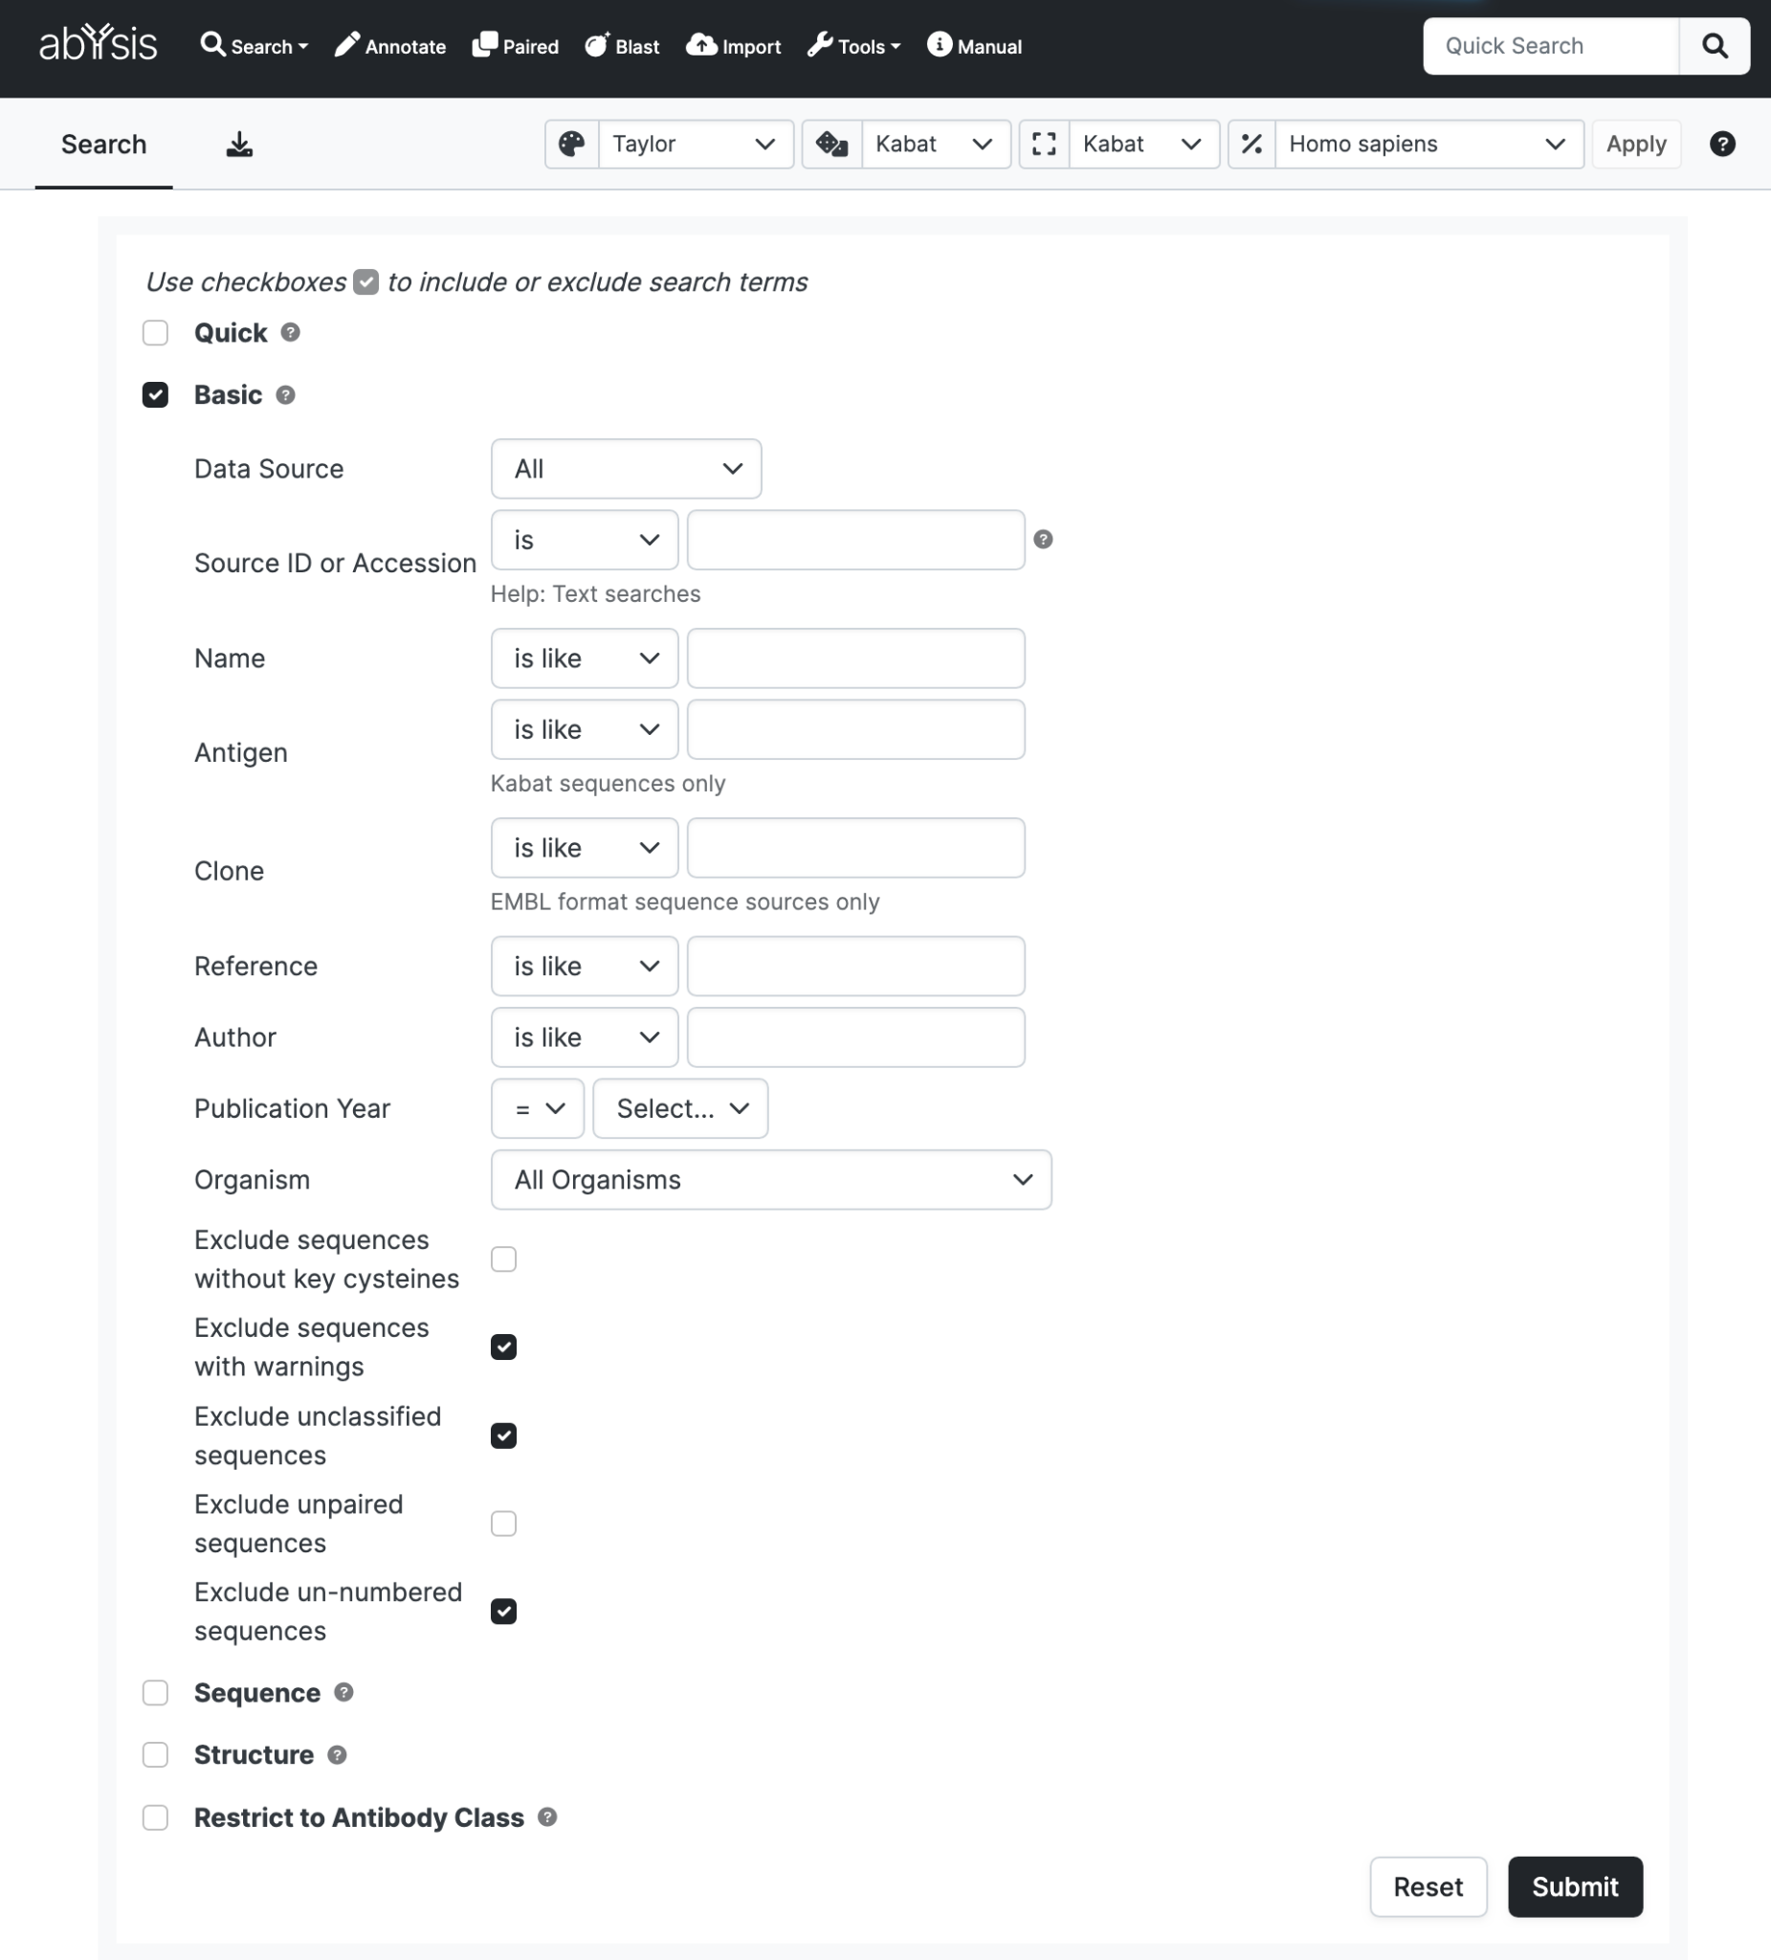Open the Publication Year Select dropdown
The image size is (1771, 1960).
pyautogui.click(x=680, y=1108)
